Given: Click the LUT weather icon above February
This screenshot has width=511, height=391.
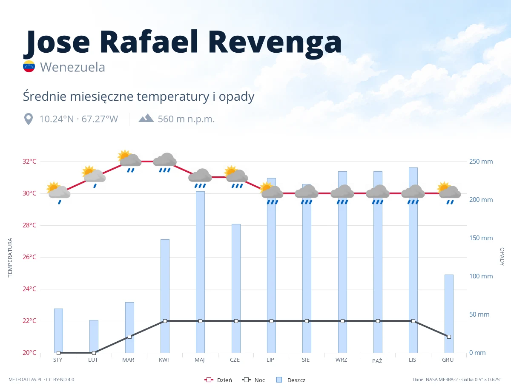Looking at the screenshot, I should point(94,177).
